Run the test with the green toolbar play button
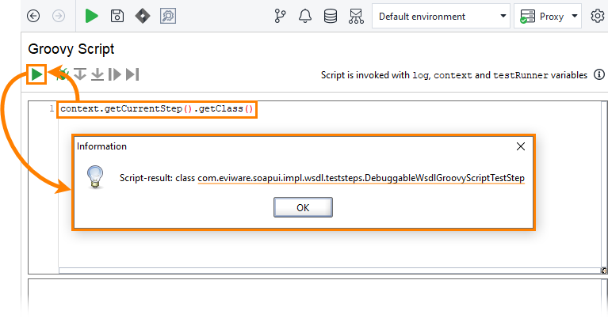The image size is (608, 318). click(91, 17)
